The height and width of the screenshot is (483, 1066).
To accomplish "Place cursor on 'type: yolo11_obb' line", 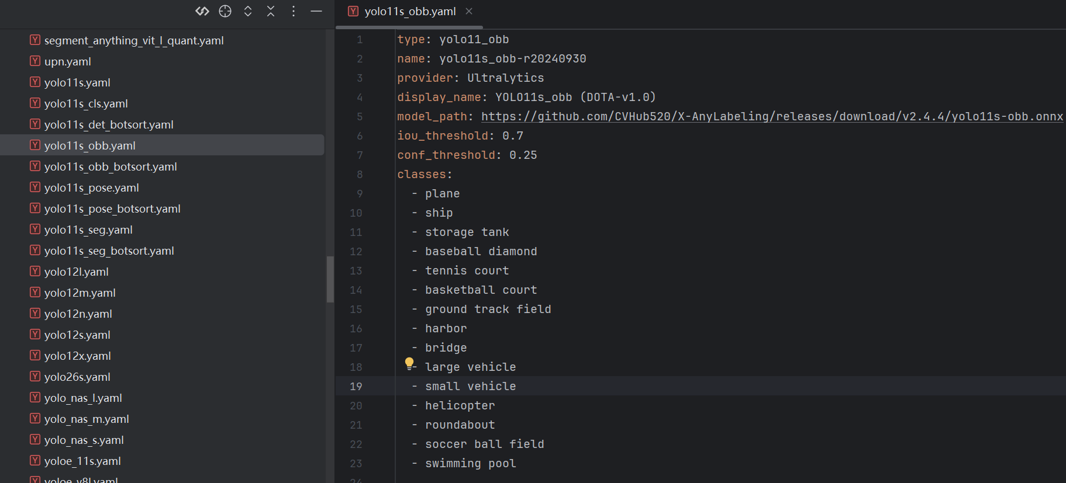I will pos(453,39).
